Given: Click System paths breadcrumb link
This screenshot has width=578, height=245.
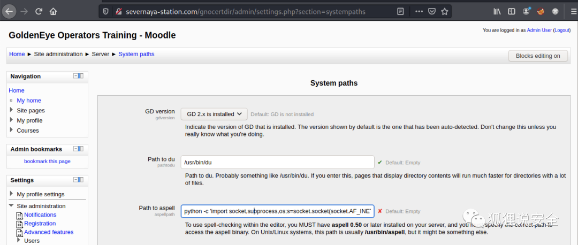Looking at the screenshot, I should [136, 54].
